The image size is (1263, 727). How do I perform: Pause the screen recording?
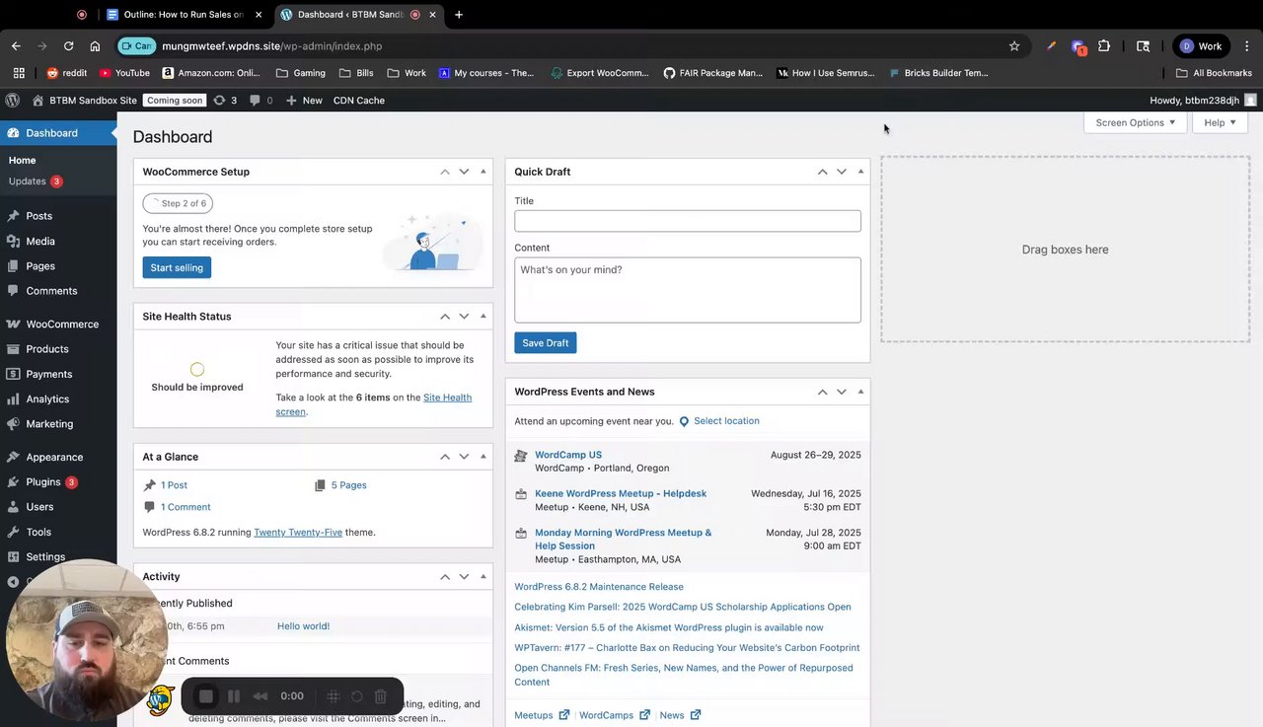[234, 696]
